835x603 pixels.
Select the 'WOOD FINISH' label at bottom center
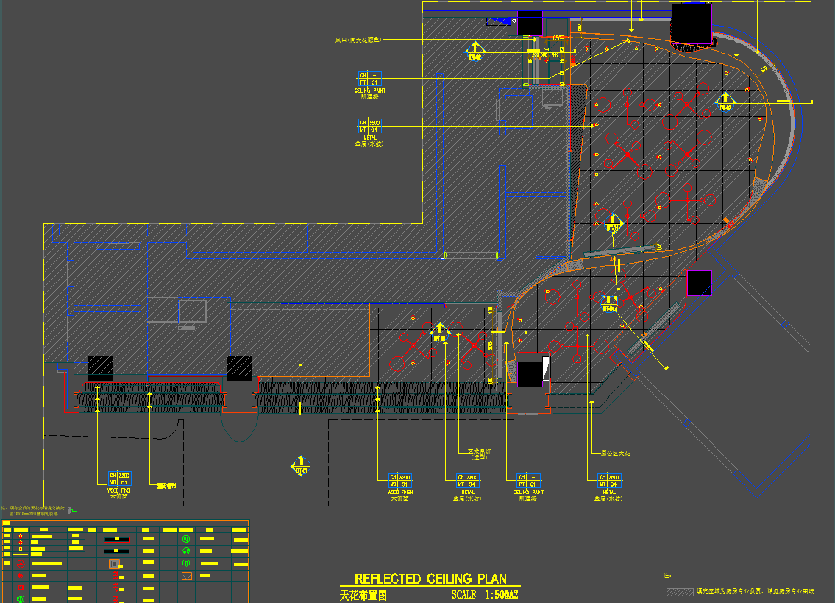400,492
